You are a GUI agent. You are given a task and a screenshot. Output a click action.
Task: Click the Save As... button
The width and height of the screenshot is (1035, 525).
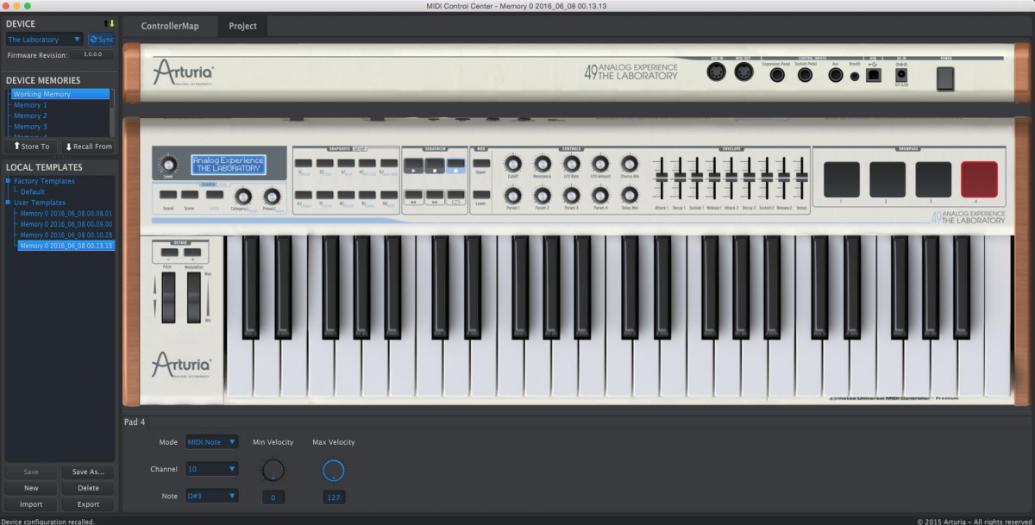[88, 472]
